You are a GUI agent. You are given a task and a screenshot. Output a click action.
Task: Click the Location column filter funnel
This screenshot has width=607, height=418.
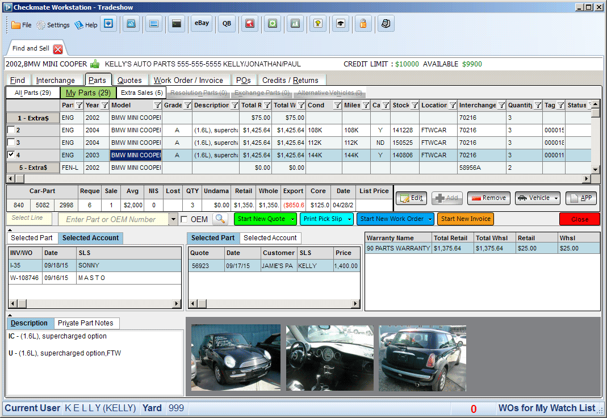453,105
